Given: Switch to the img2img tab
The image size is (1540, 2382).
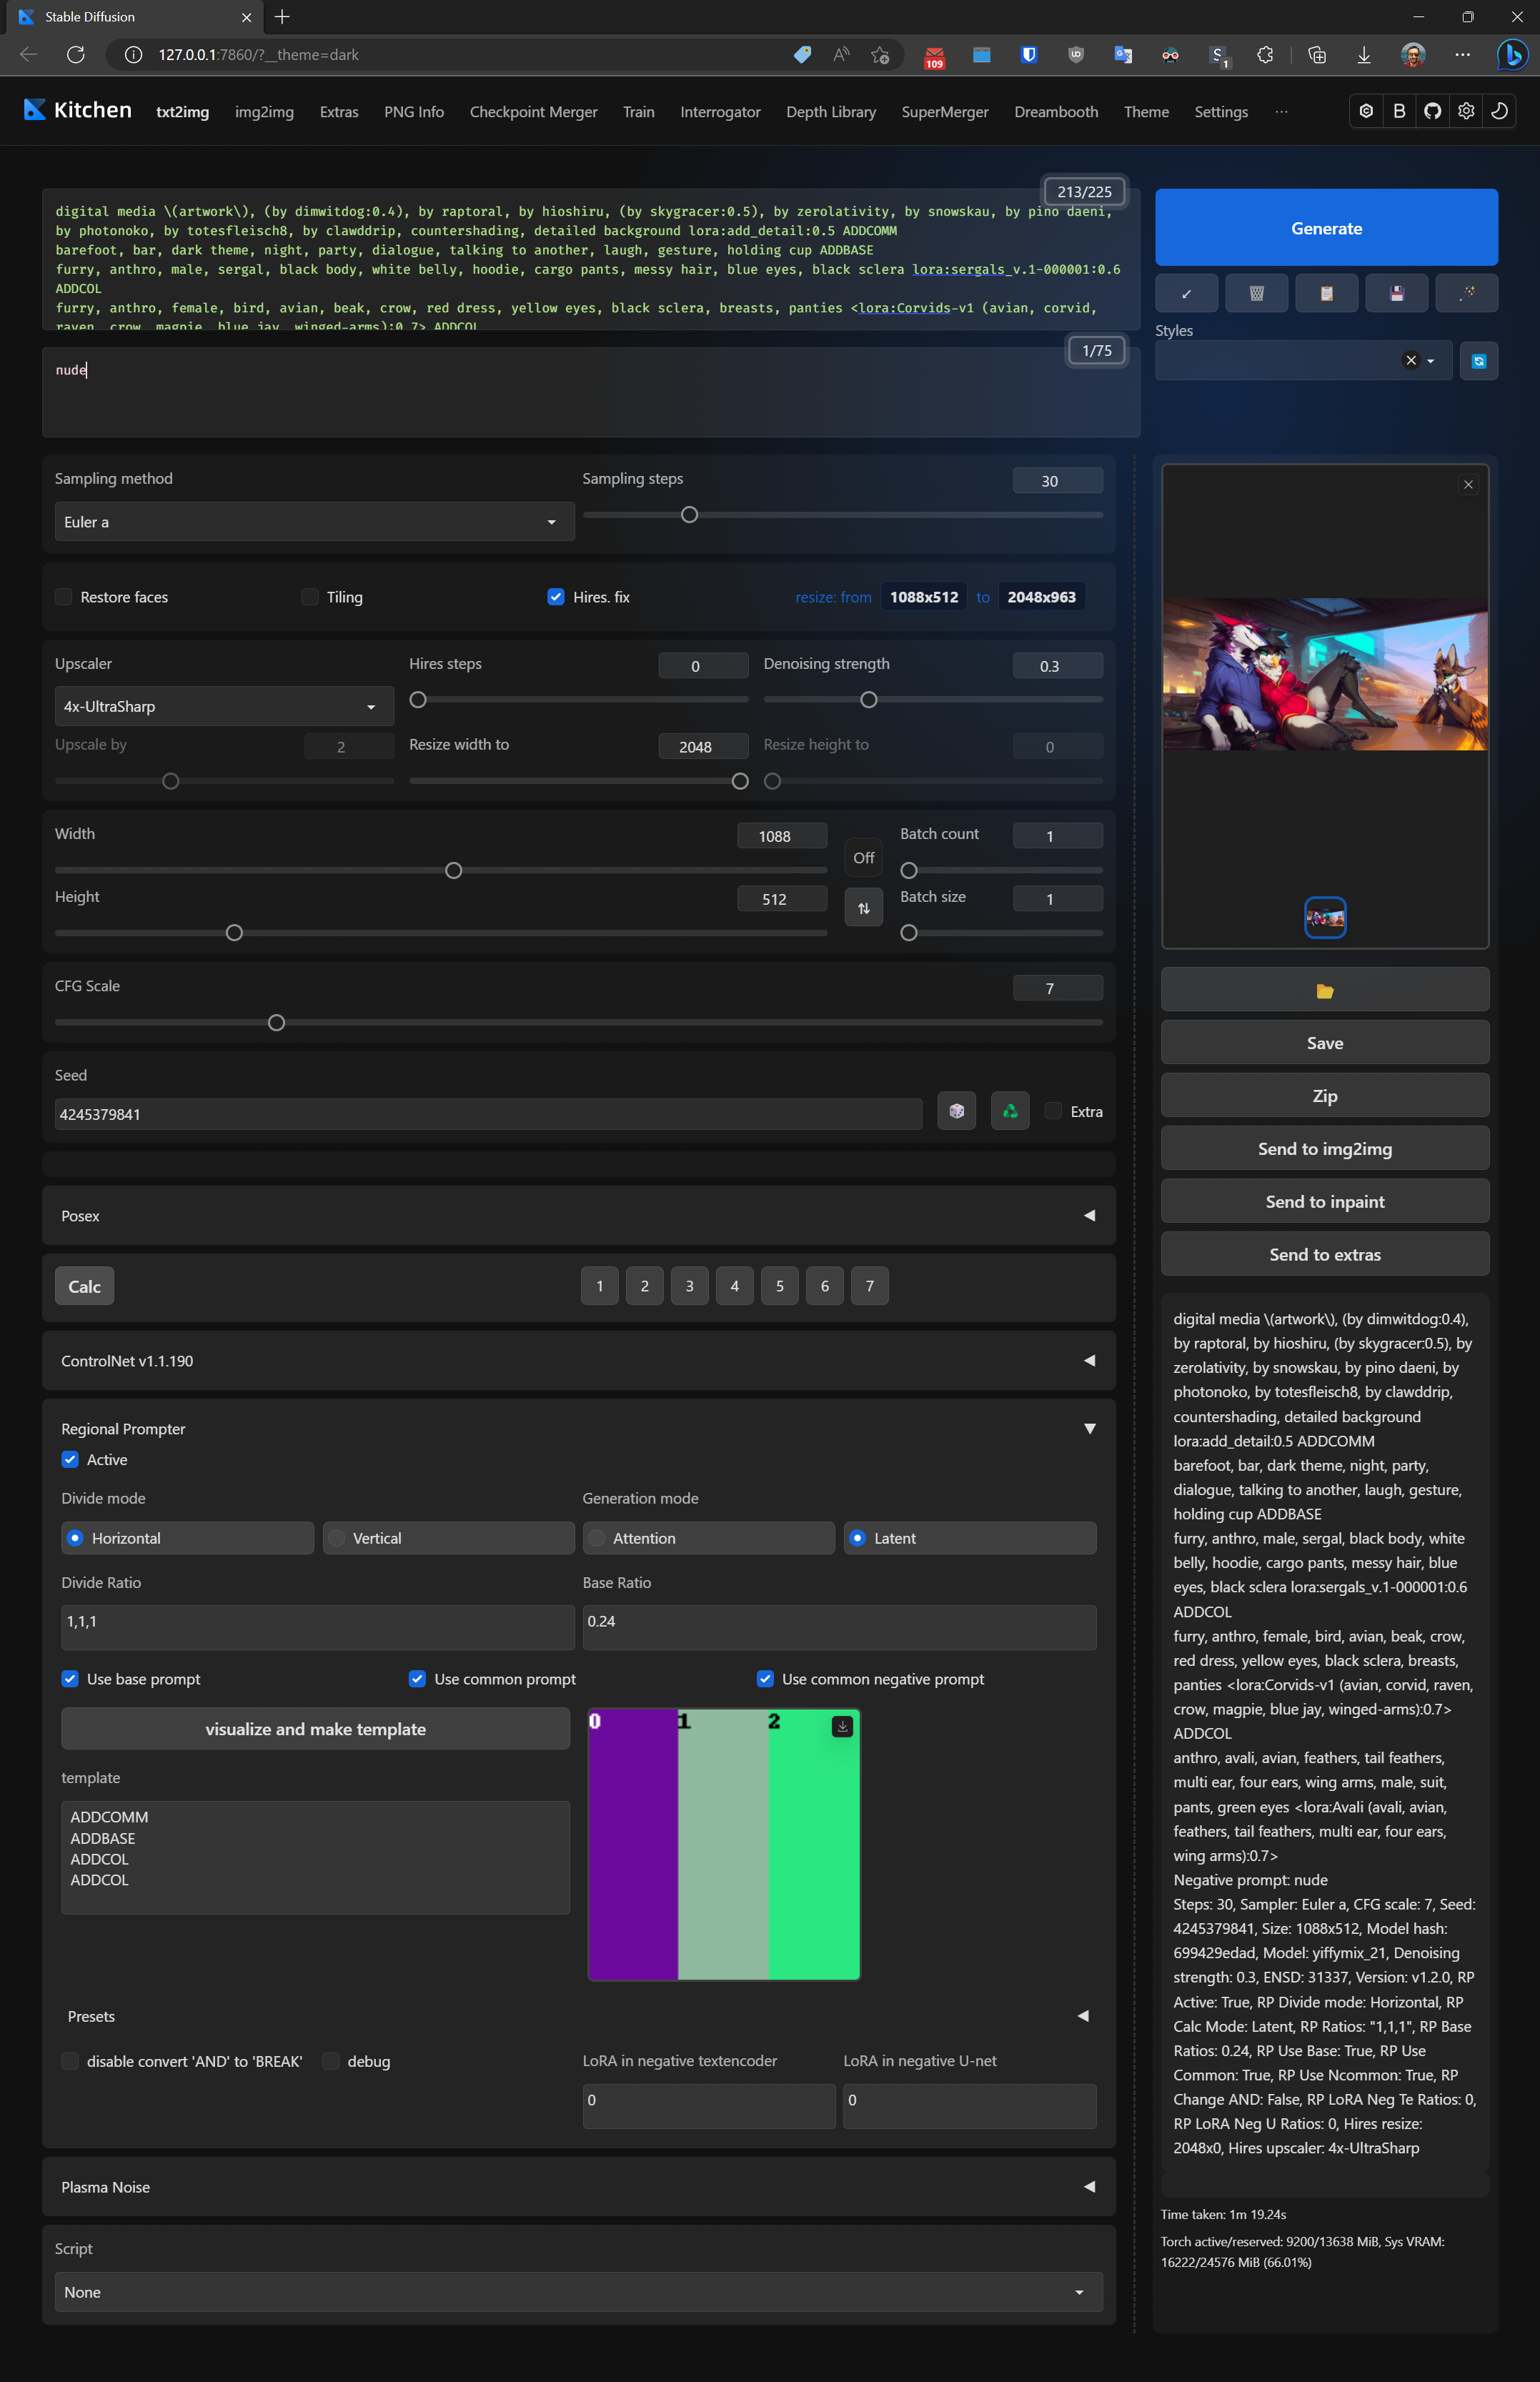Looking at the screenshot, I should coord(264,112).
